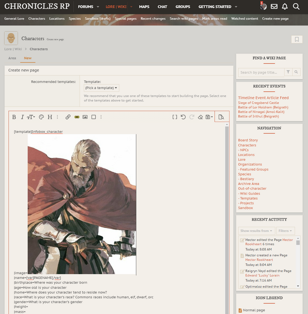This screenshot has width=308, height=314.
Task: Click the filter icon in Find a Wiki Page
Action: pos(288,72)
